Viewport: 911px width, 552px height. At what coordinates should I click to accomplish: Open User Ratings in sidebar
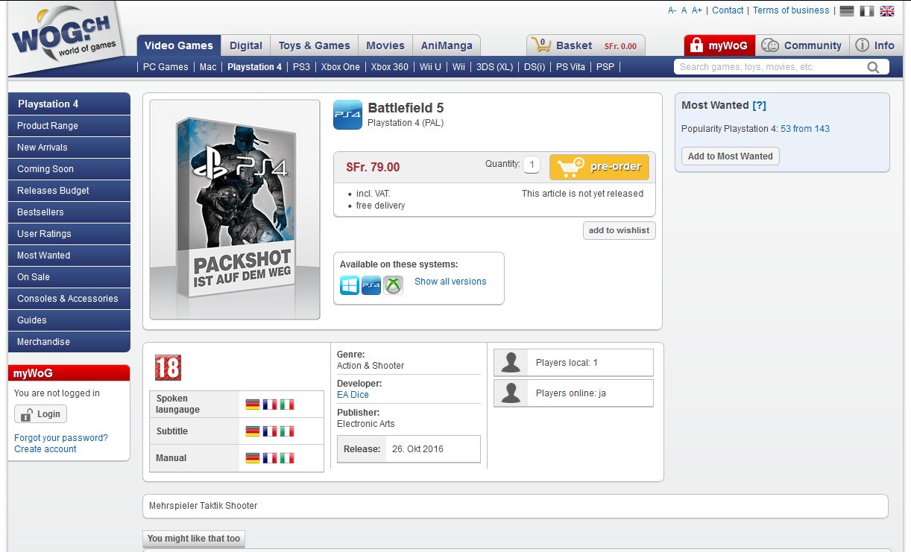pyautogui.click(x=69, y=234)
